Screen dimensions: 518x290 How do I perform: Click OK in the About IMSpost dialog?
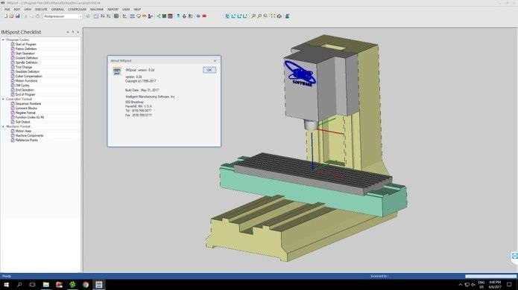click(209, 70)
